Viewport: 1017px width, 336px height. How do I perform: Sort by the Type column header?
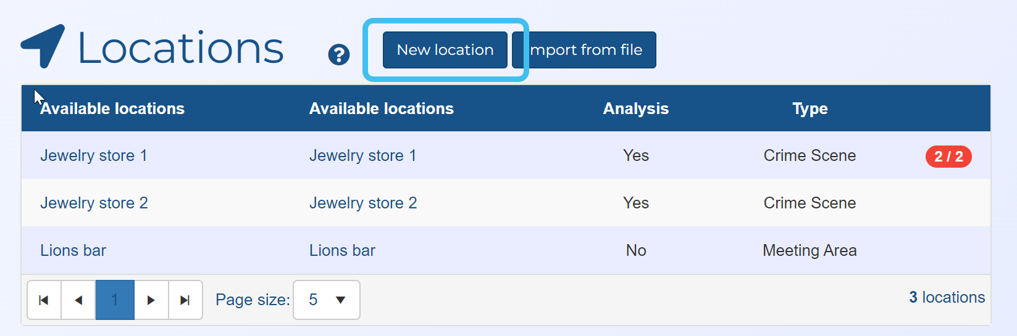pyautogui.click(x=810, y=109)
